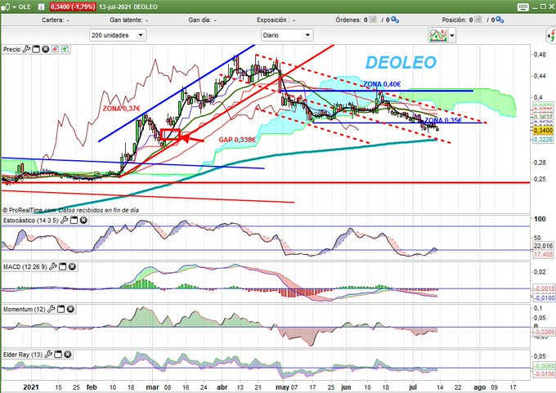Remove the MACD indicator panel
The image size is (556, 393).
click(72, 266)
